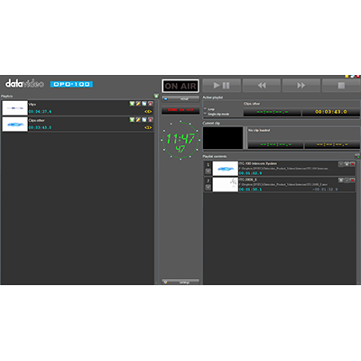This screenshot has height=361, width=361.
Task: Remove clip 2 with its red X
Action: click(353, 180)
